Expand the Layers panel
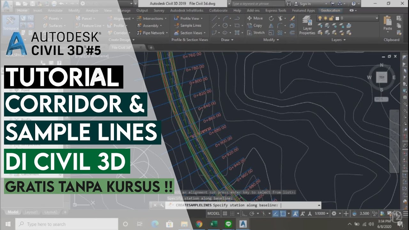Image resolution: width=409 pixels, height=230 pixels. tap(339, 40)
